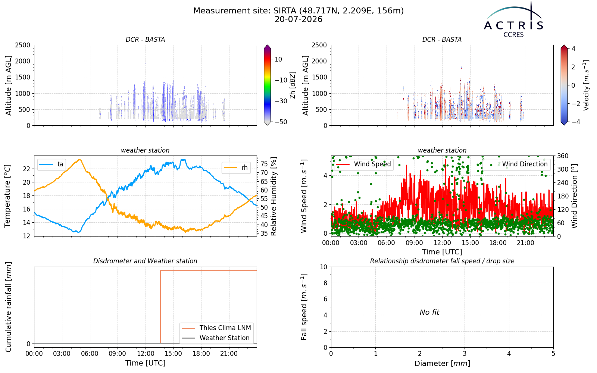Screen dimensions: 597x373
Task: Click the 'weather station' title above wind plot
Action: click(442, 150)
